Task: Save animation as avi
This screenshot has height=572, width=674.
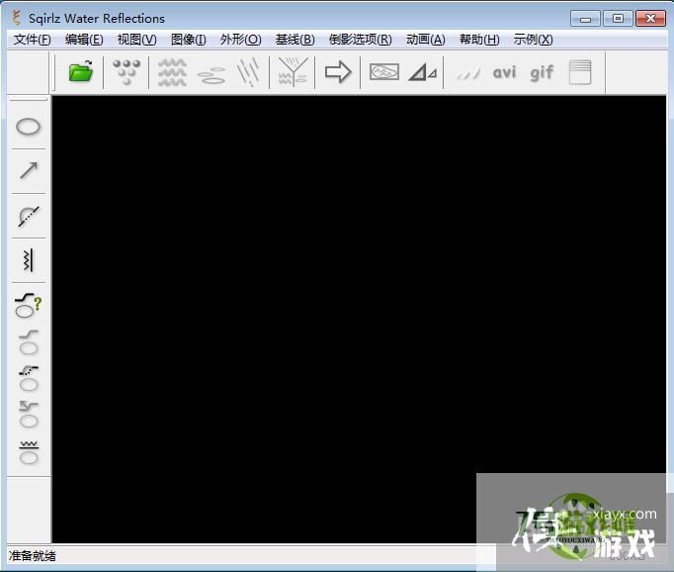Action: (x=504, y=72)
